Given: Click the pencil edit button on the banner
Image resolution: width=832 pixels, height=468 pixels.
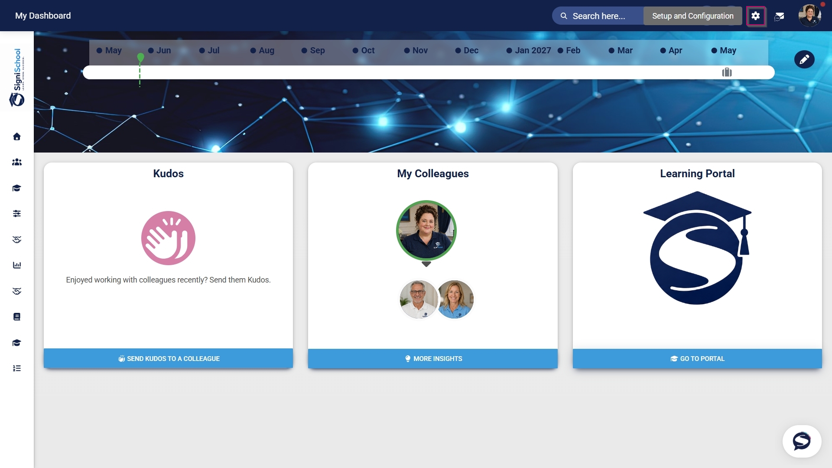Looking at the screenshot, I should point(804,59).
